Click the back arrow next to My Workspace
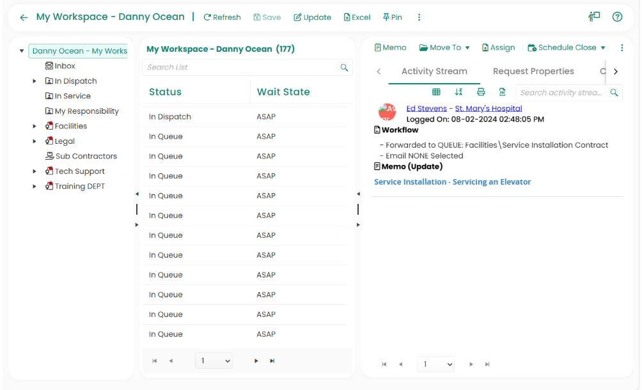The height and width of the screenshot is (390, 642). point(24,17)
